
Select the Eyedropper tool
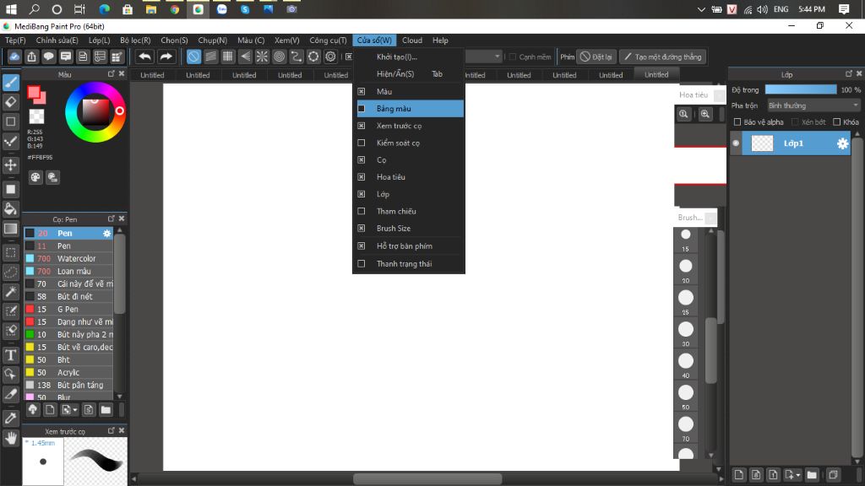click(x=10, y=418)
